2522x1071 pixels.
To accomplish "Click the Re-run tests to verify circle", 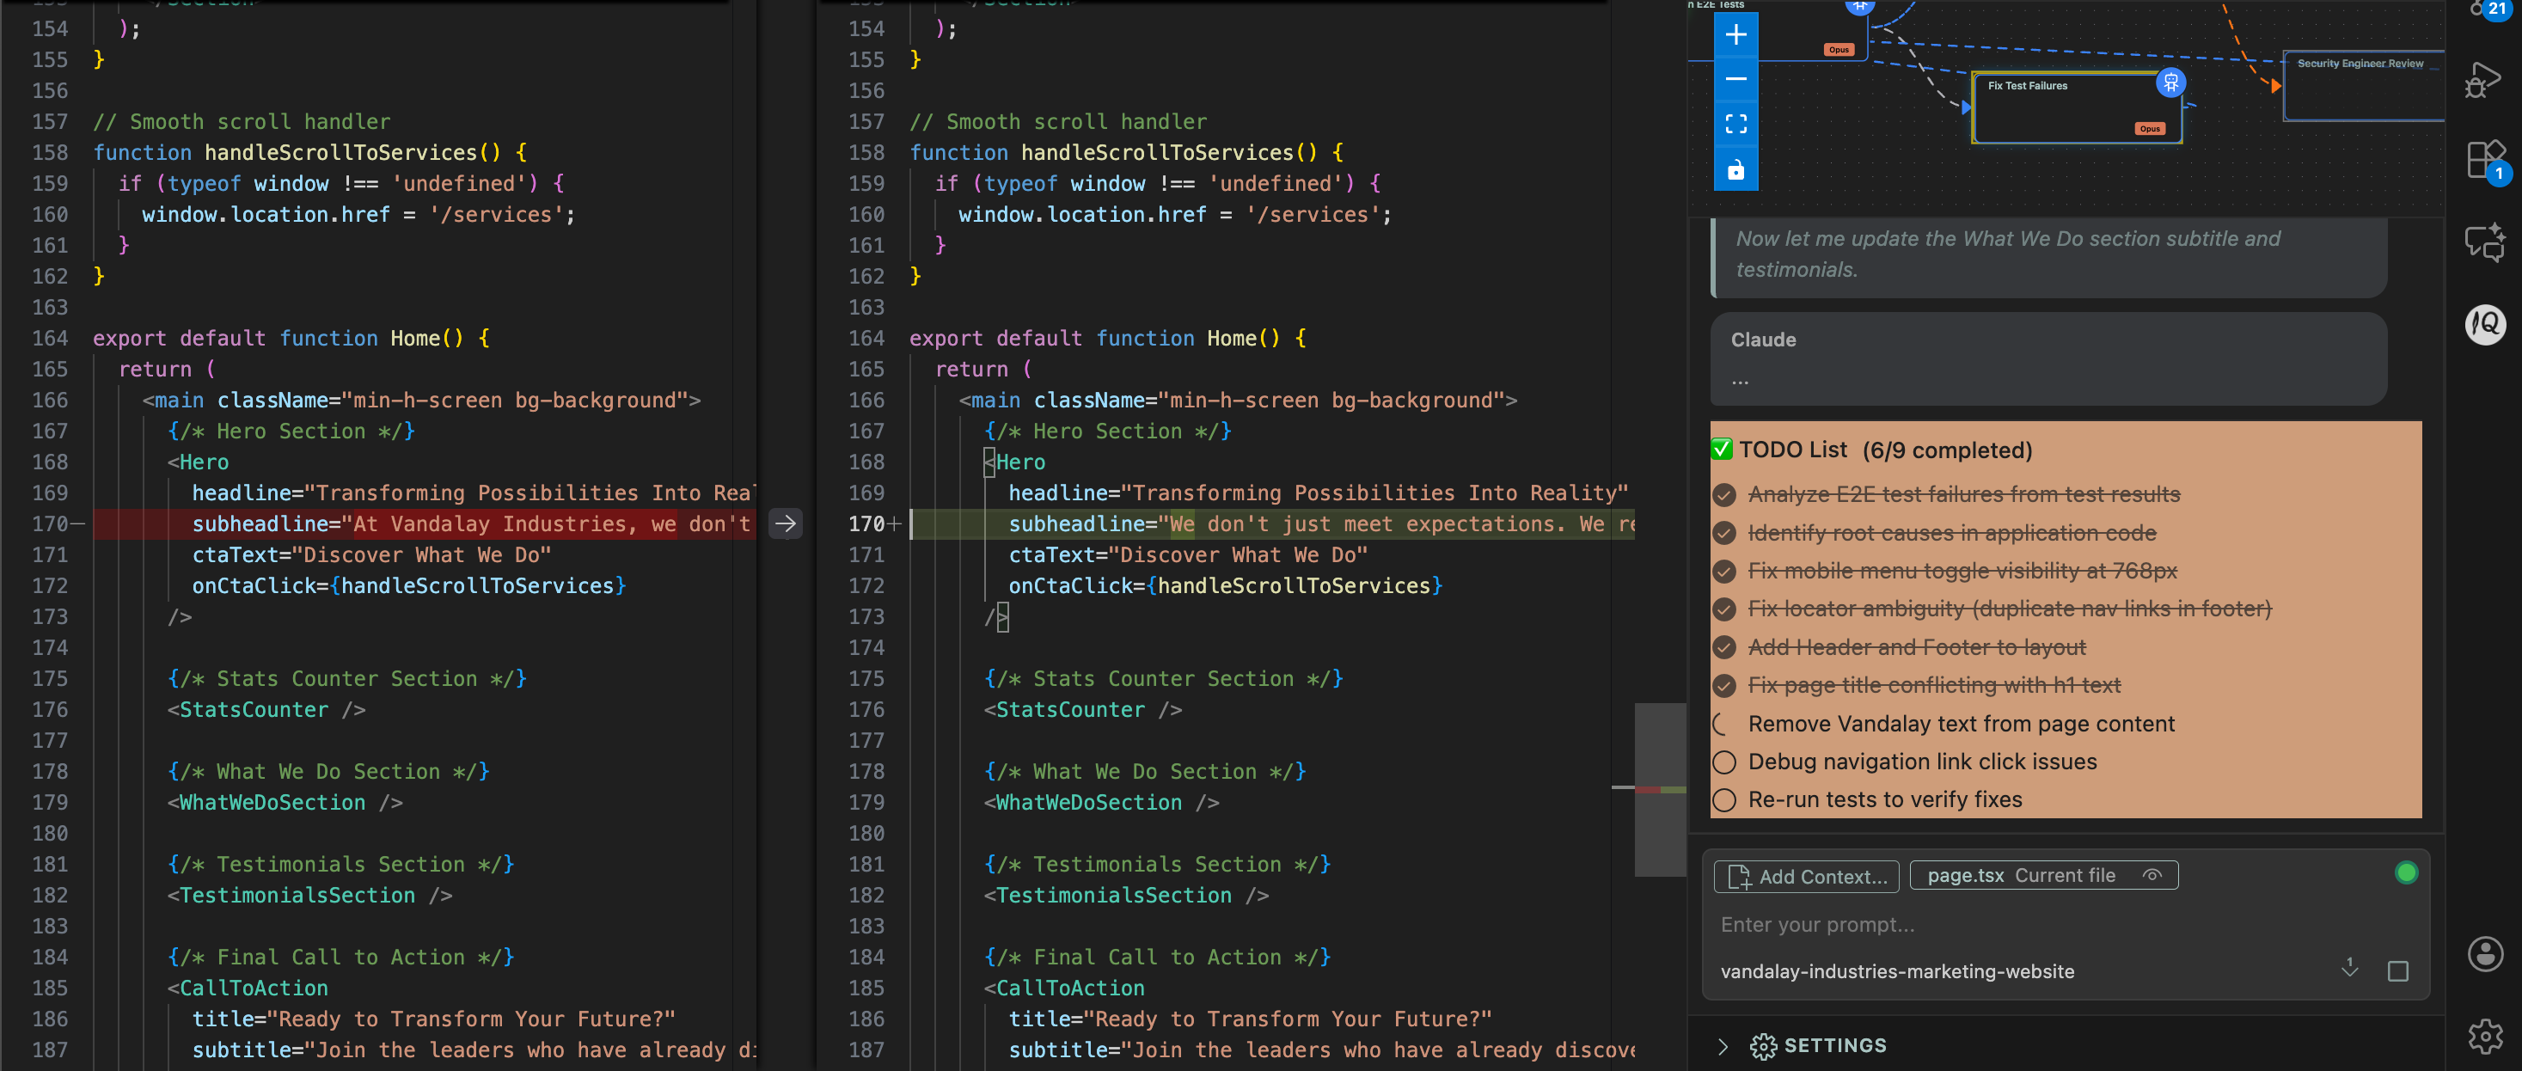I will (1724, 800).
